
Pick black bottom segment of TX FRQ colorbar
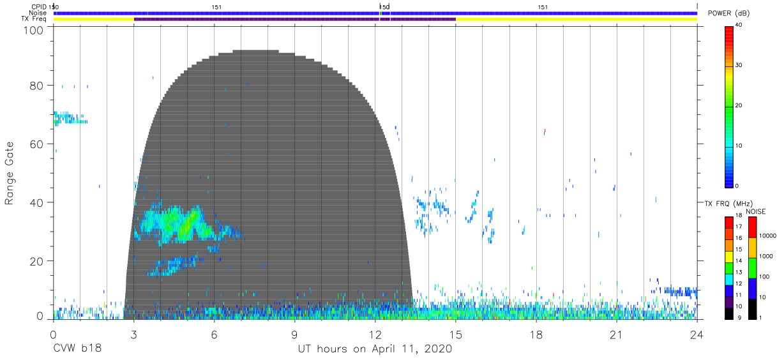pyautogui.click(x=729, y=313)
